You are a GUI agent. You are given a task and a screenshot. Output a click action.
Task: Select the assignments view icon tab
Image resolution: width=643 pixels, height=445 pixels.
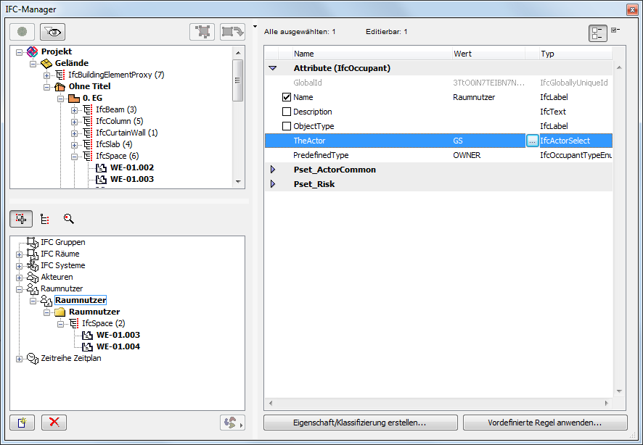[21, 219]
